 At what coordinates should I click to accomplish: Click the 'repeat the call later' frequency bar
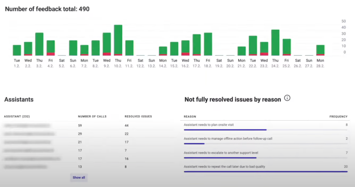coord(265,171)
